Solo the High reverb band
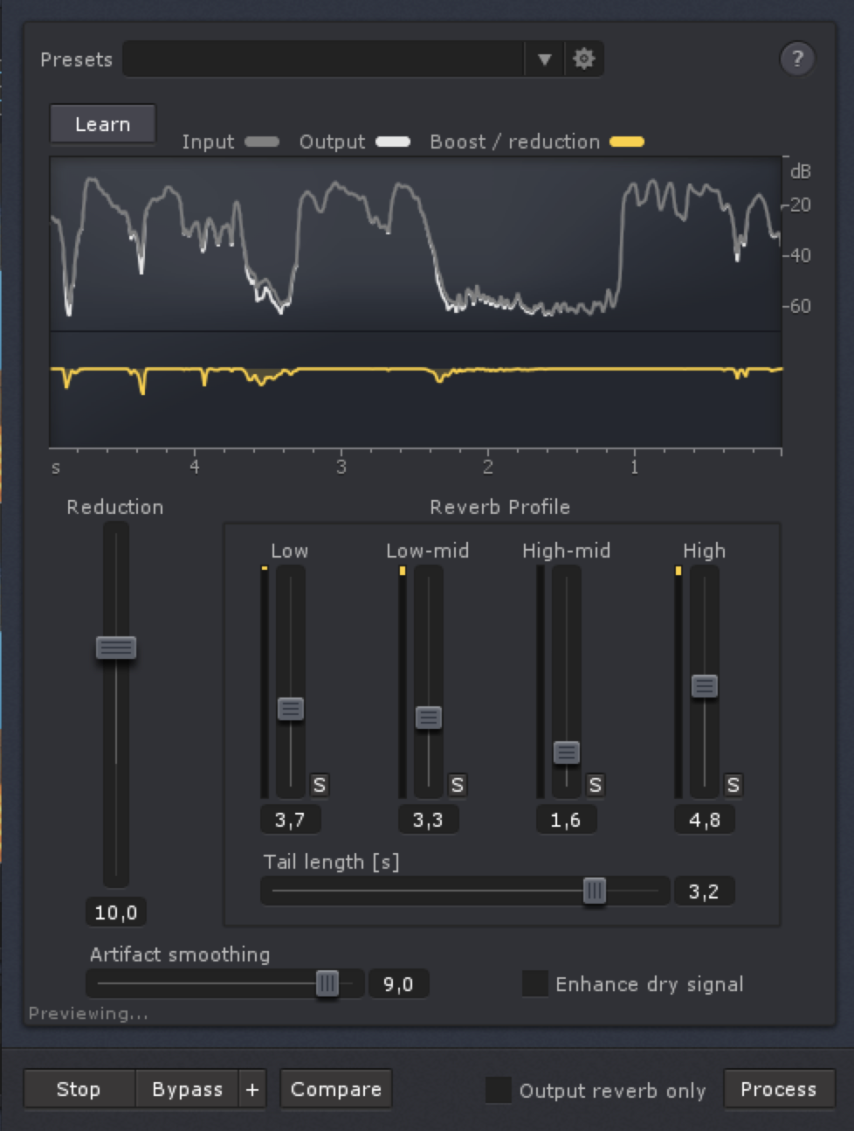Viewport: 854px width, 1131px height. (732, 786)
